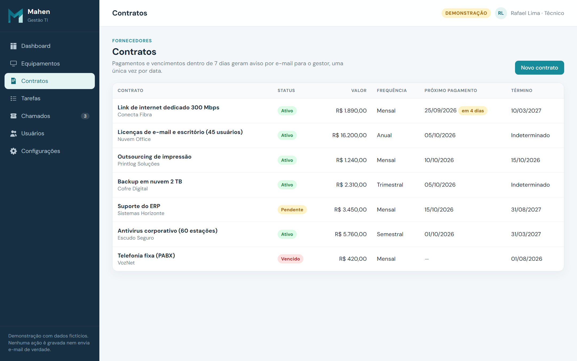Click the 15/10/2026 término date

click(525, 160)
